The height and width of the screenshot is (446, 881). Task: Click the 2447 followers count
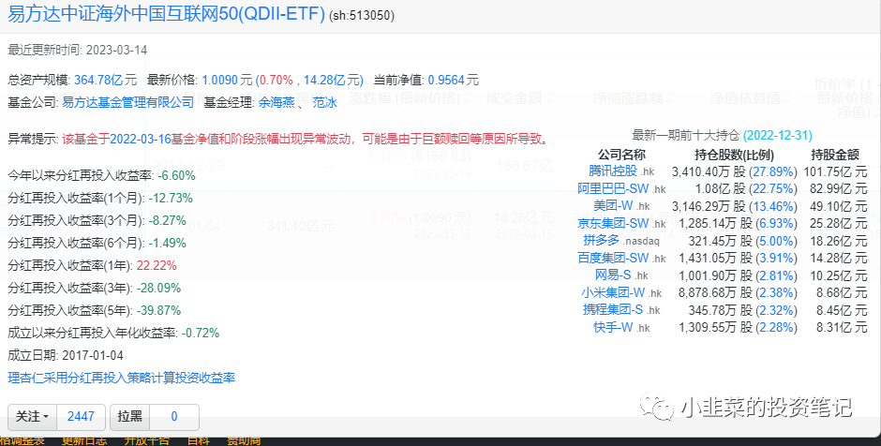(x=81, y=417)
